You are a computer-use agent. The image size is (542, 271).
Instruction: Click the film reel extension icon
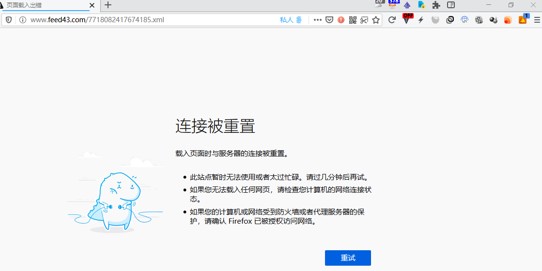(479, 20)
